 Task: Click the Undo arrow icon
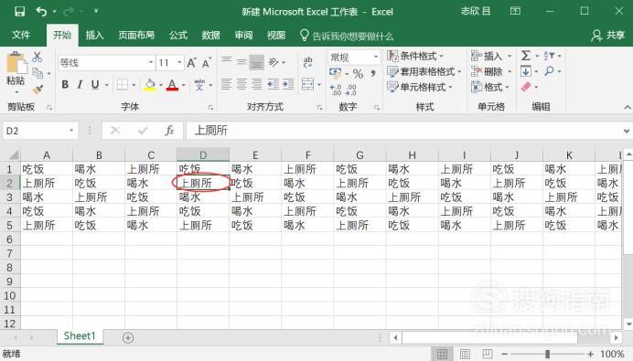click(x=41, y=11)
